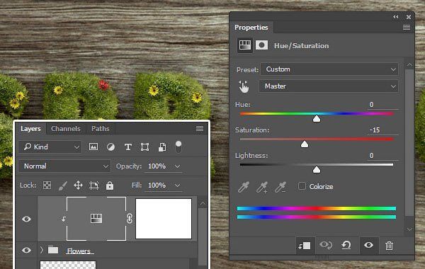Open the Fill slider dropdown arrow
The height and width of the screenshot is (269, 425).
tap(177, 185)
